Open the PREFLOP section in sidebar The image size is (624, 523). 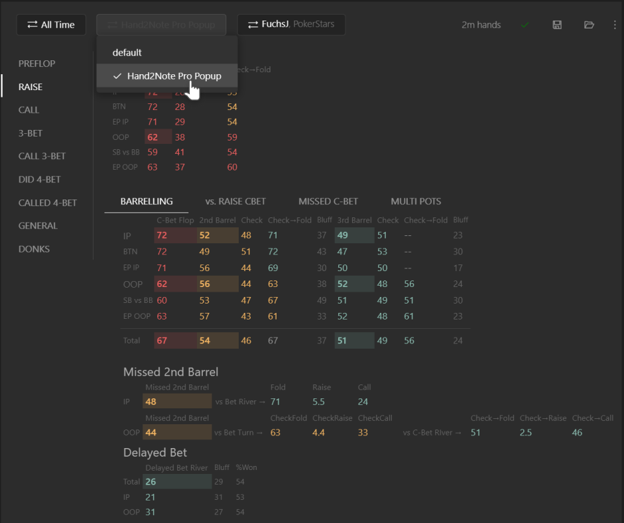[x=37, y=64]
